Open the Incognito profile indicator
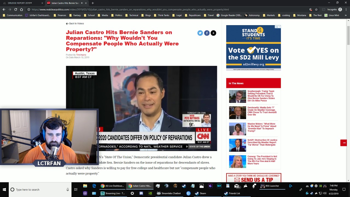The image size is (350, 197). [334, 10]
